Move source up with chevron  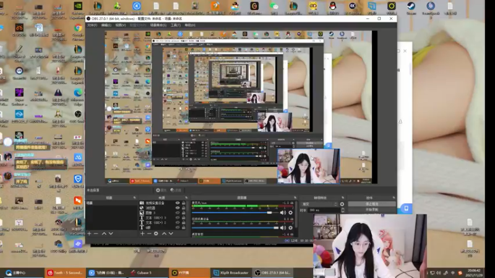(x=164, y=234)
